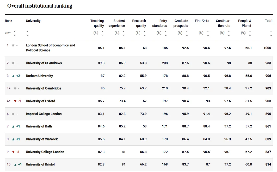
Task: Open University of St Andrews entry
Action: point(44,63)
